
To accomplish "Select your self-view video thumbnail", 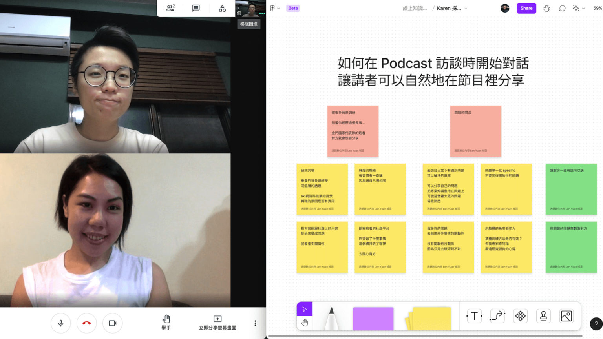I will pos(250,9).
